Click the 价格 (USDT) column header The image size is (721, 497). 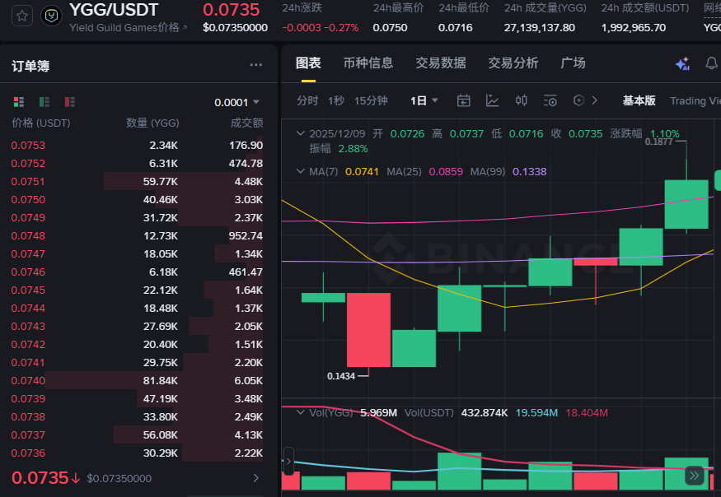coord(40,123)
